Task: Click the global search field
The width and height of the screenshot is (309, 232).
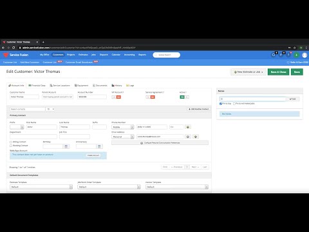Action: (x=167, y=55)
